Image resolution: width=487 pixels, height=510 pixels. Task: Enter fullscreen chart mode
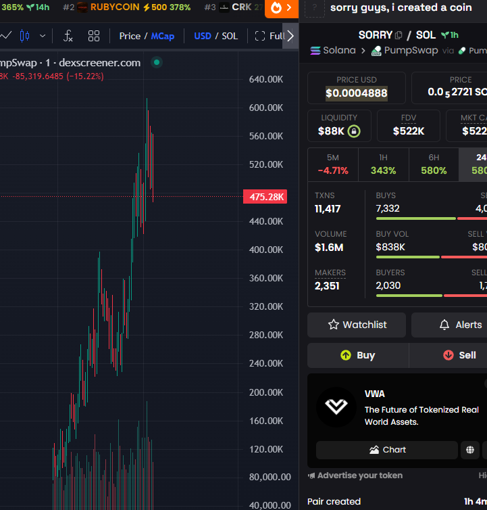269,36
